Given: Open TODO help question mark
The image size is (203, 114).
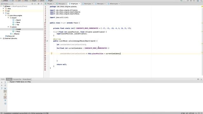Looking at the screenshot, I should [x=2, y=88].
